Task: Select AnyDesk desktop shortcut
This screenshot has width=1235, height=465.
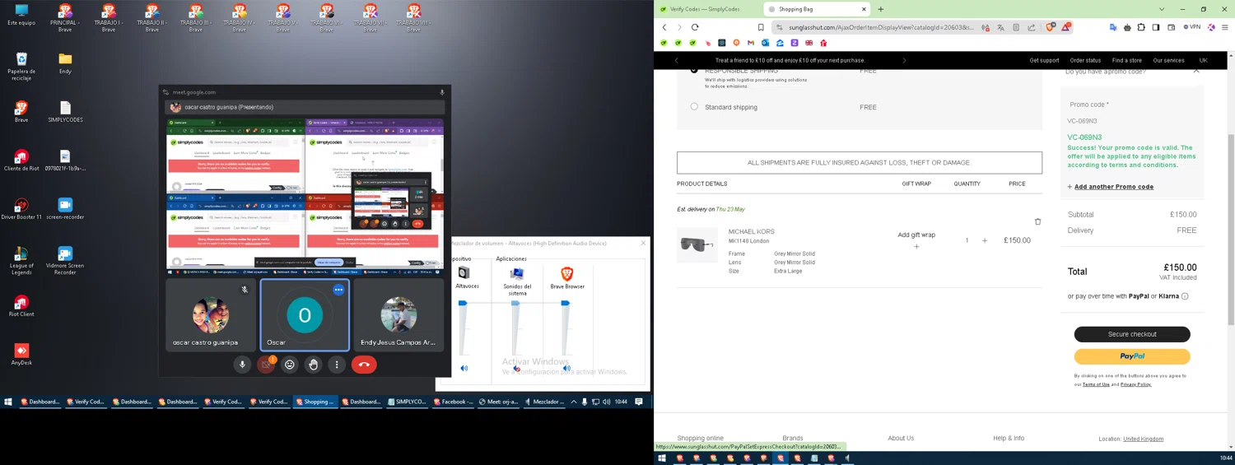Action: (x=21, y=354)
